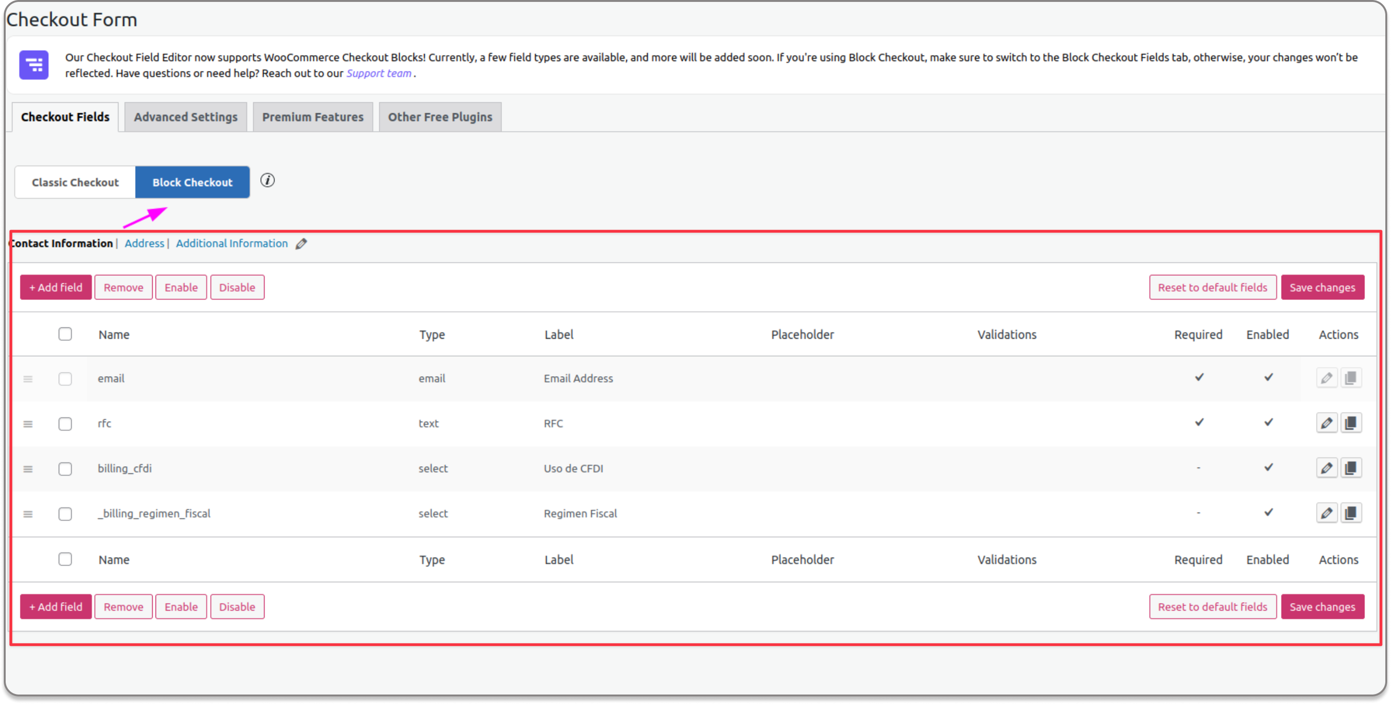Duplicate the rfc field using copy icon
This screenshot has width=1391, height=704.
[x=1351, y=424]
